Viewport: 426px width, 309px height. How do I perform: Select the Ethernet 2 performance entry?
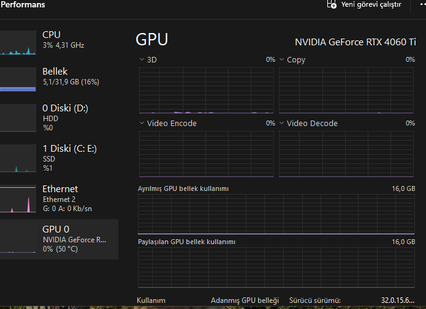[67, 199]
